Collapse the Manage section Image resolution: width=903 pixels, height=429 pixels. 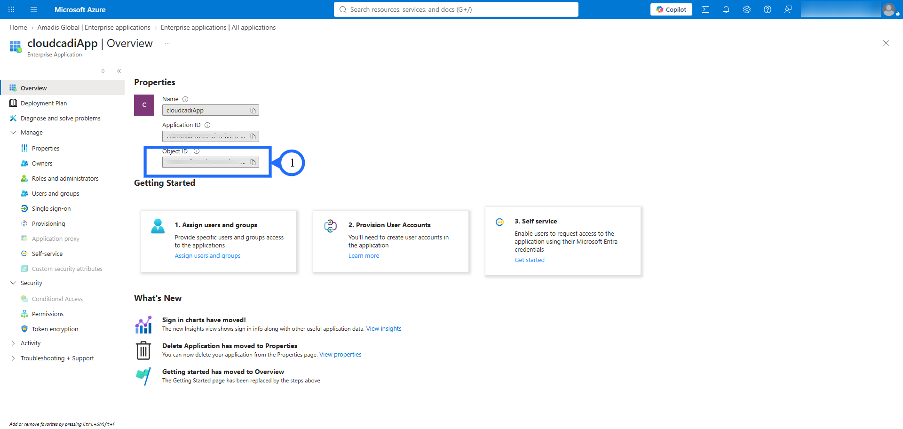coord(13,133)
